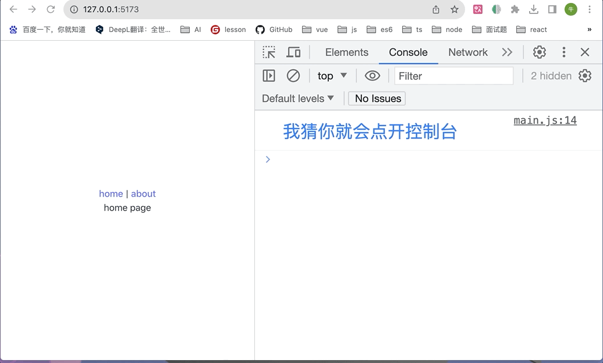Reload the page
This screenshot has height=363, width=603.
click(51, 9)
